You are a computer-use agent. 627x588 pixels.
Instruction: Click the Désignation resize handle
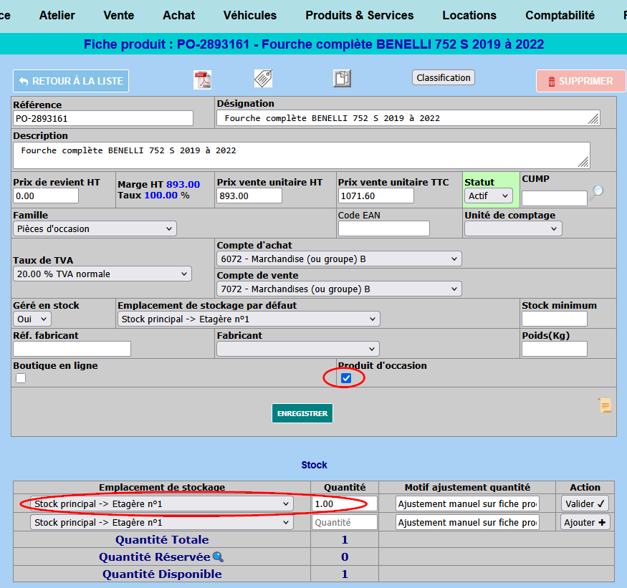click(x=593, y=119)
